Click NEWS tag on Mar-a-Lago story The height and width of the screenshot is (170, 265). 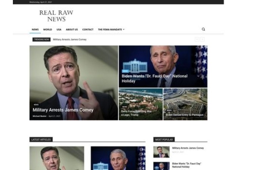coord(125,107)
